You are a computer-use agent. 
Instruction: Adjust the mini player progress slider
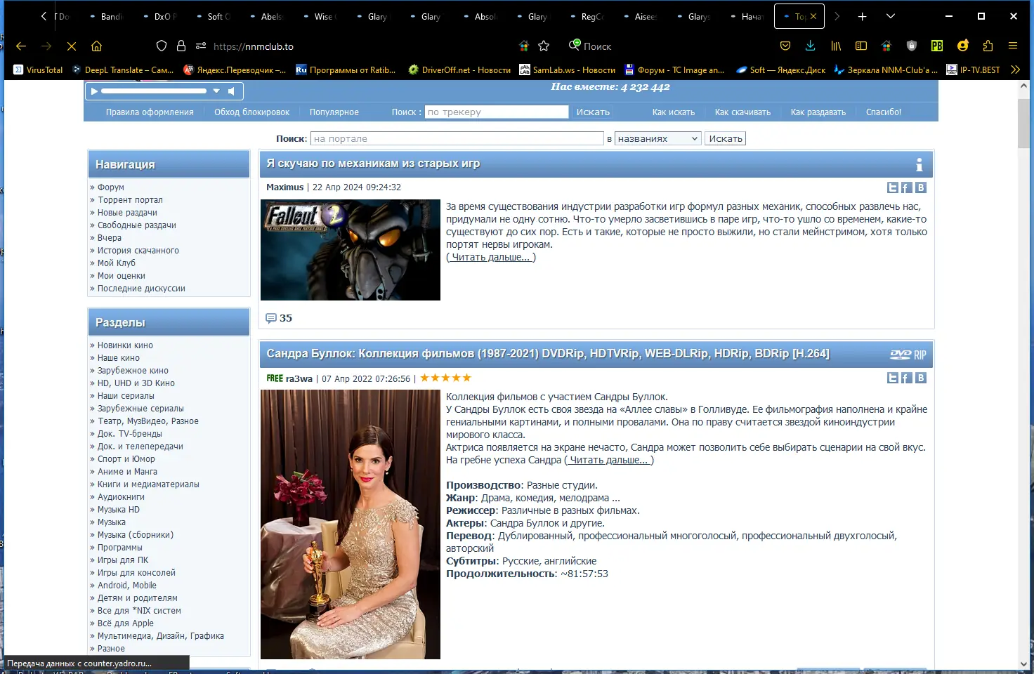tap(154, 91)
